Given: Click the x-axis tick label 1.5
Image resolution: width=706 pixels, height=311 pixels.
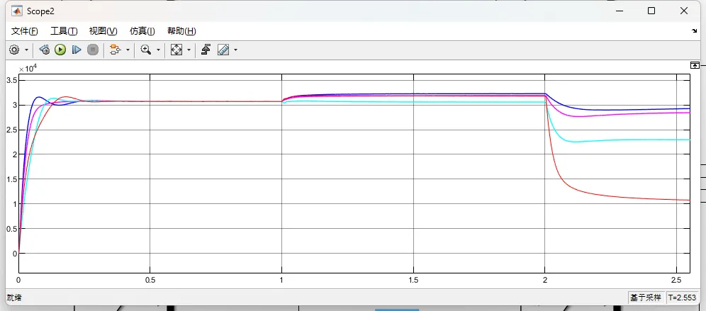Looking at the screenshot, I should point(413,280).
